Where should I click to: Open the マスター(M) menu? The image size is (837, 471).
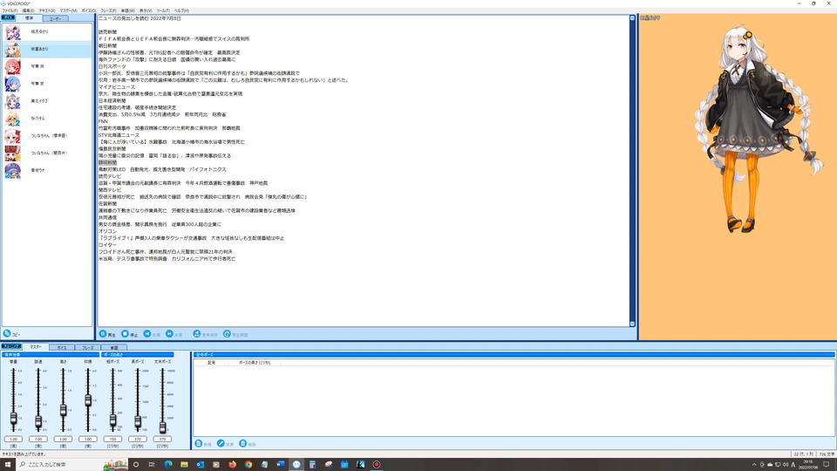click(68, 10)
